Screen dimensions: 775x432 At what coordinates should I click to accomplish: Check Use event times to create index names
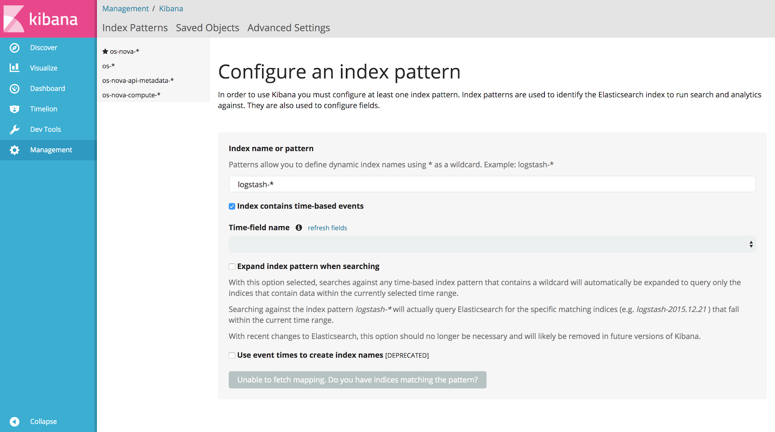point(232,355)
